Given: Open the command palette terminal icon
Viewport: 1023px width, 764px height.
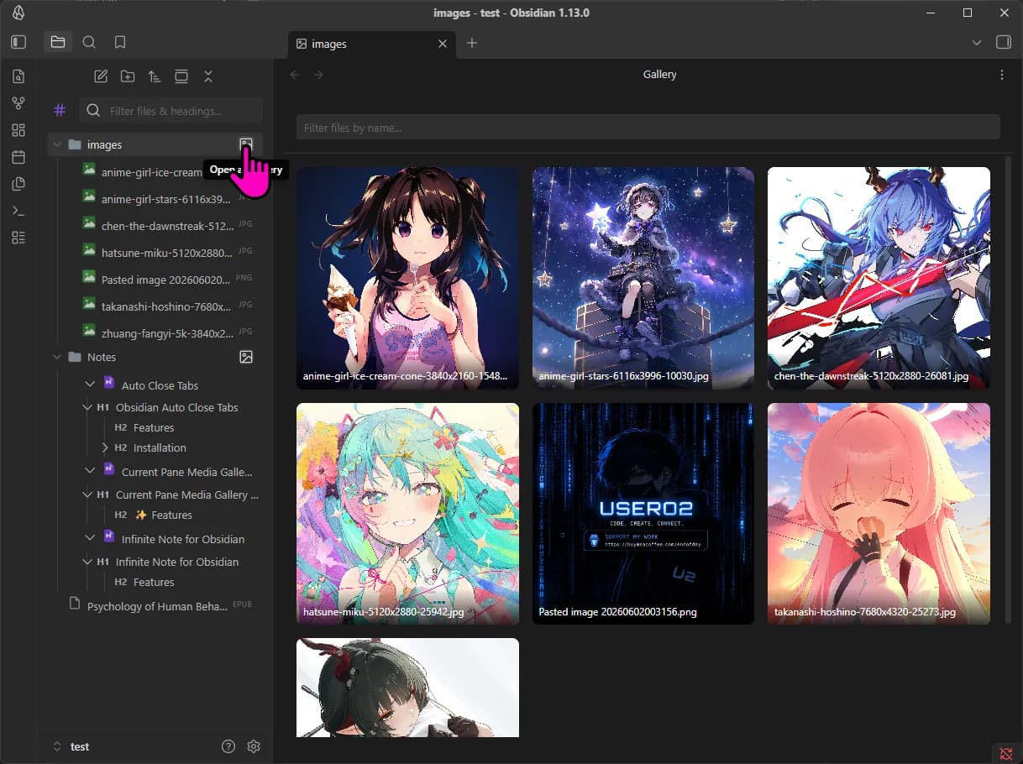Looking at the screenshot, I should (x=18, y=211).
